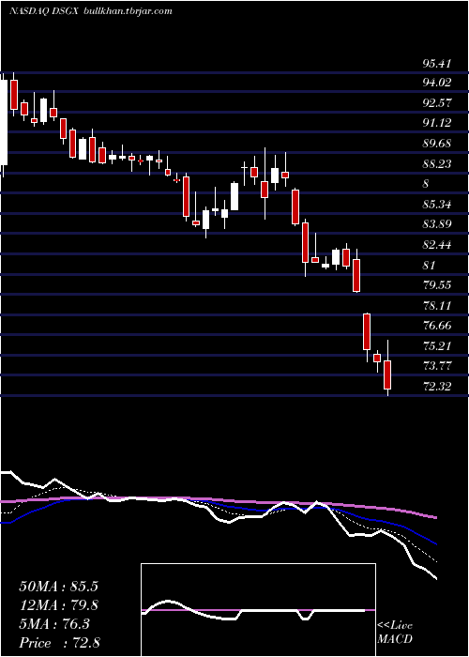The image size is (469, 657).
Task: Select the 92.57 price level label
Action: (x=437, y=103)
